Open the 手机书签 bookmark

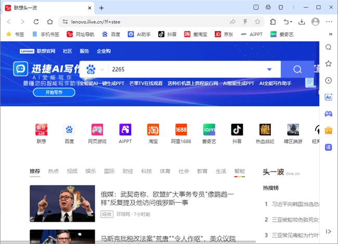point(46,34)
